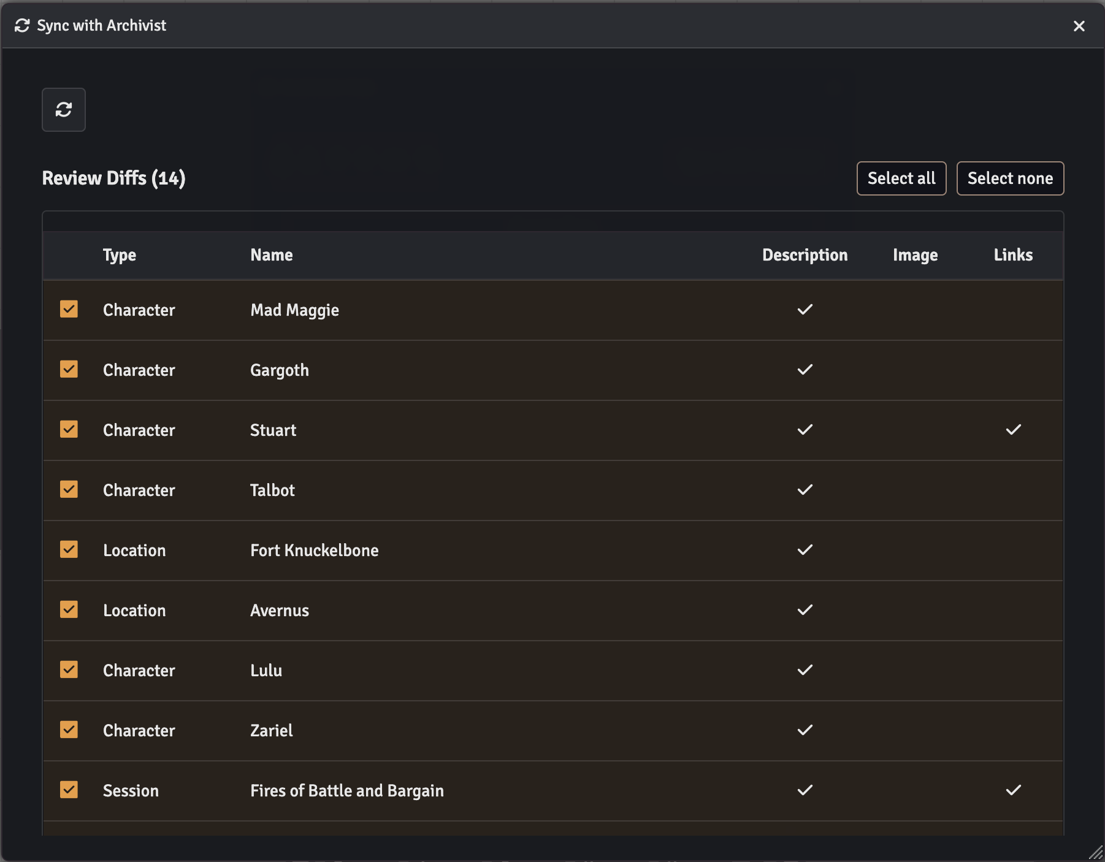Close the Sync with Archivist dialog
The height and width of the screenshot is (862, 1105).
(x=1079, y=26)
